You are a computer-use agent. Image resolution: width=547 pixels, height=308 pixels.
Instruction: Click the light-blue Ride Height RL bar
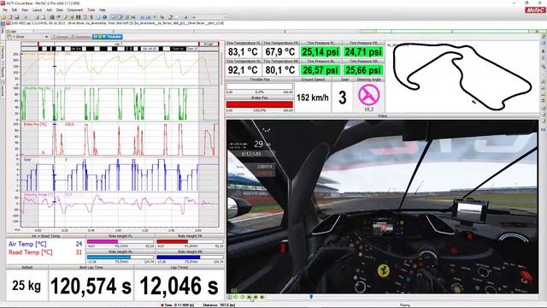(x=109, y=257)
